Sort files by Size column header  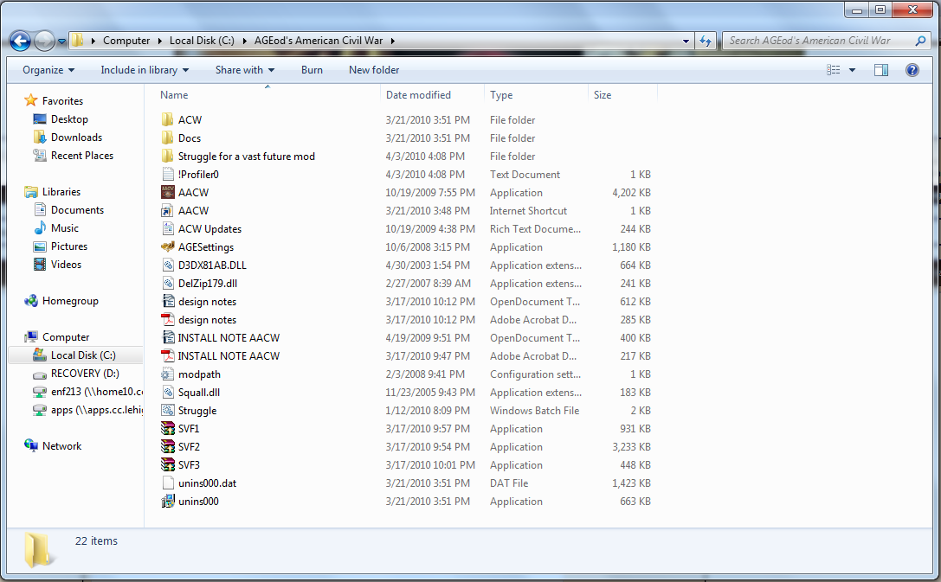603,95
